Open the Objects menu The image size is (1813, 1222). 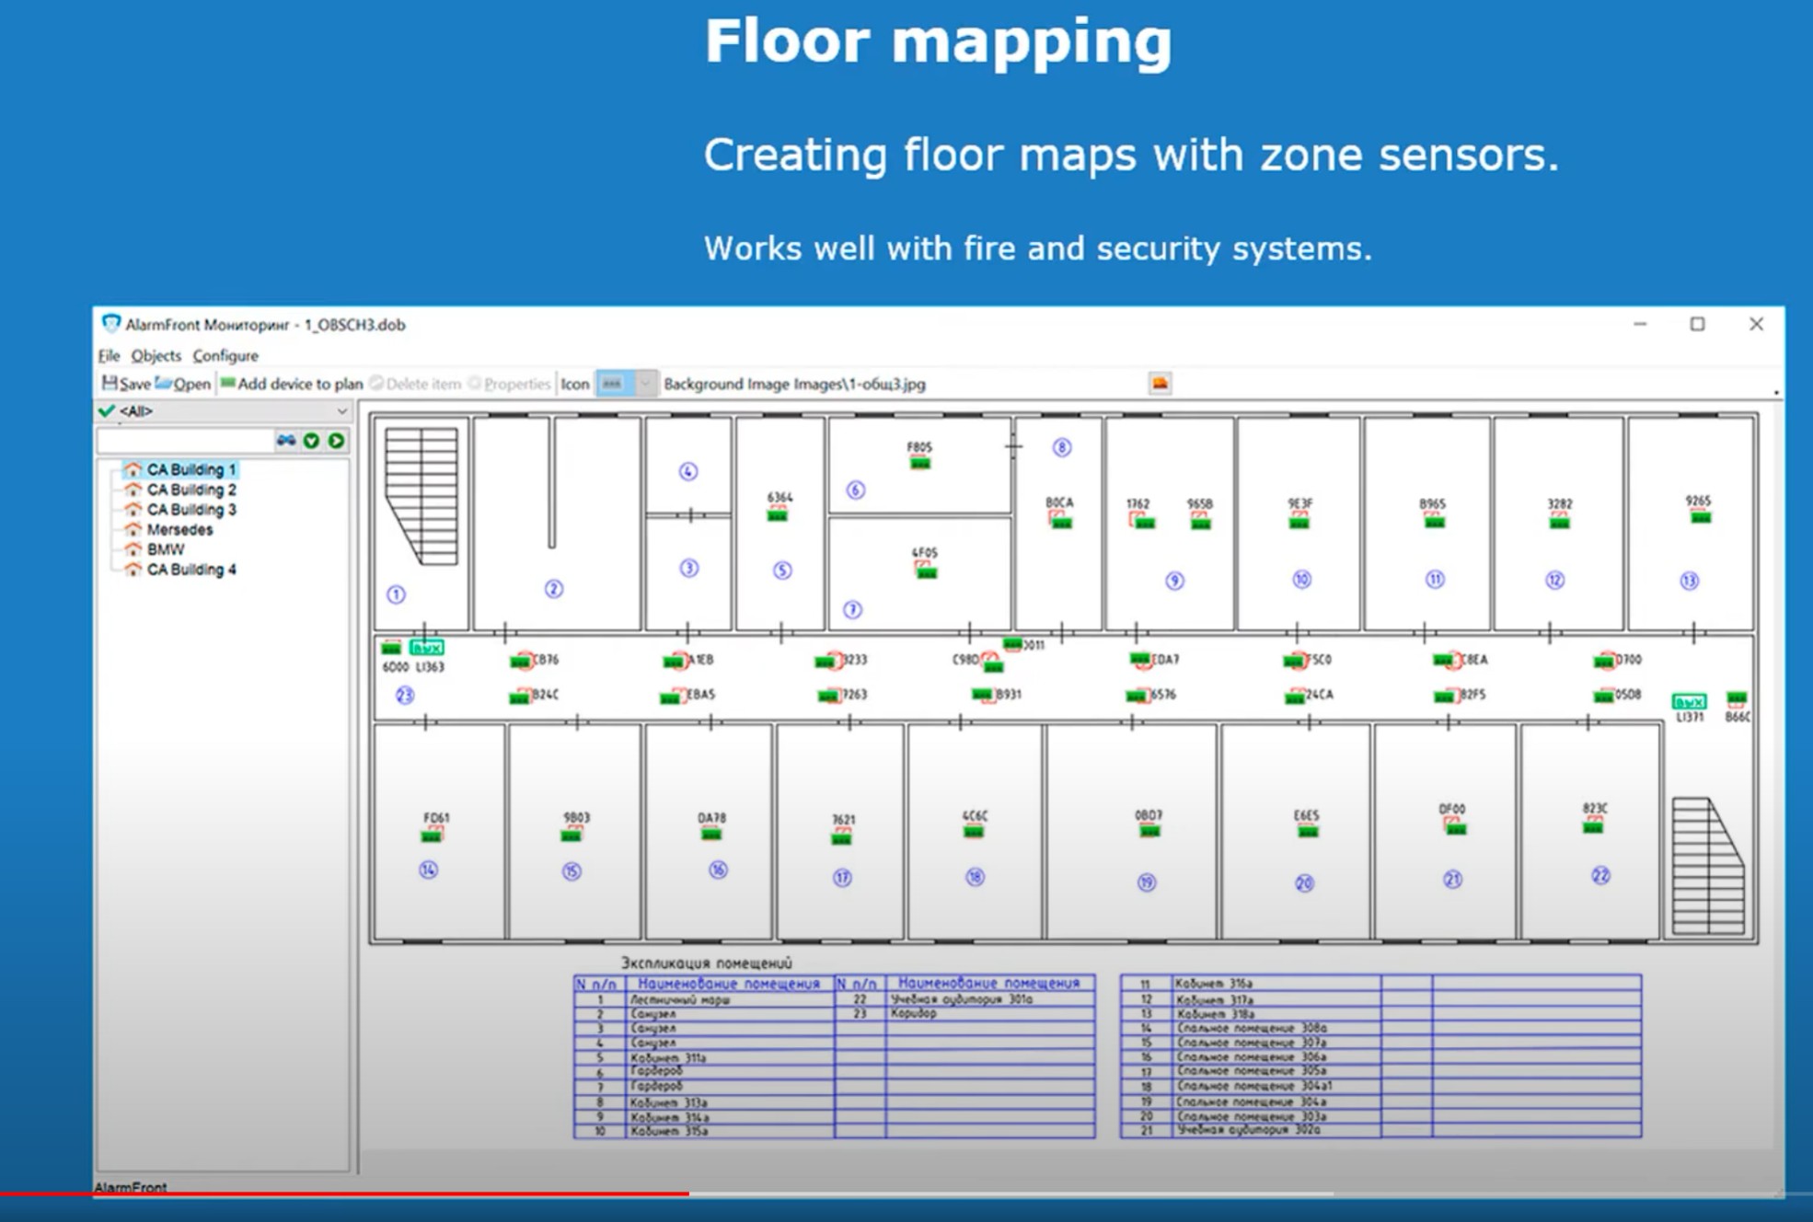pos(156,355)
